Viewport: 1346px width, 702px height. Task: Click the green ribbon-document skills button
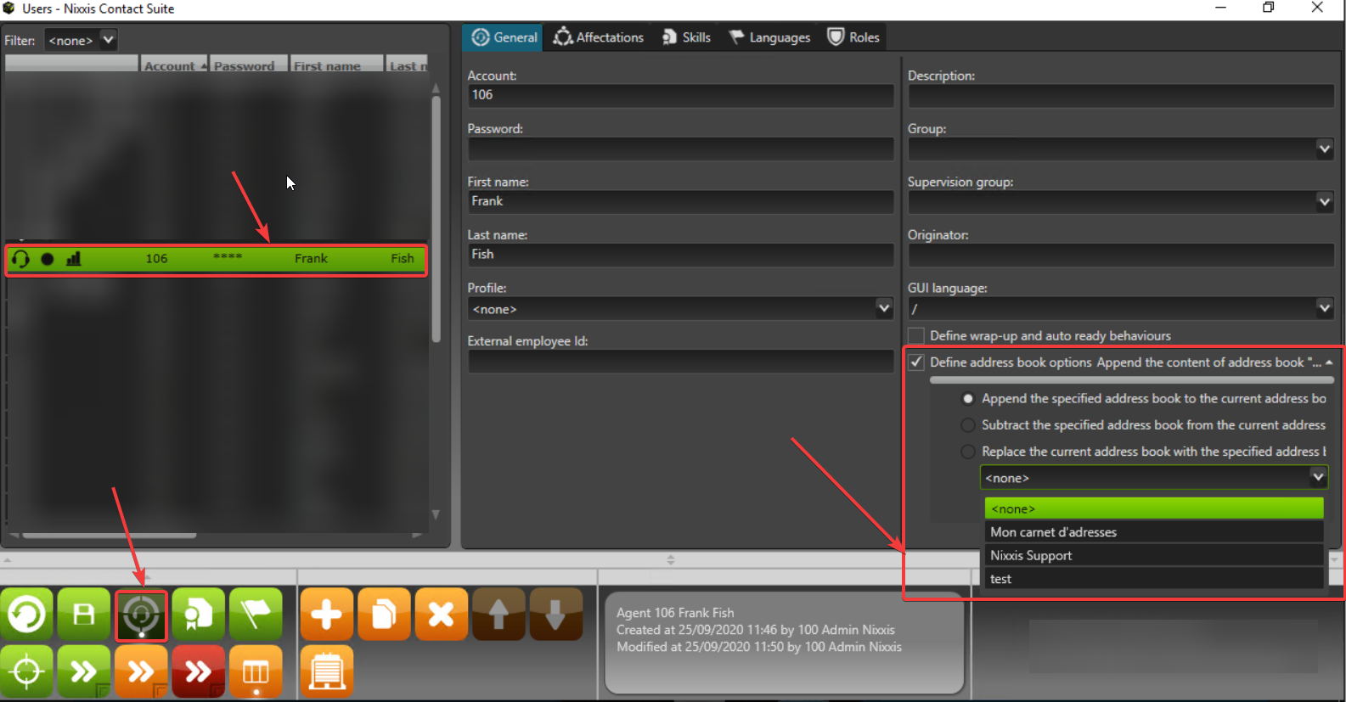[199, 614]
